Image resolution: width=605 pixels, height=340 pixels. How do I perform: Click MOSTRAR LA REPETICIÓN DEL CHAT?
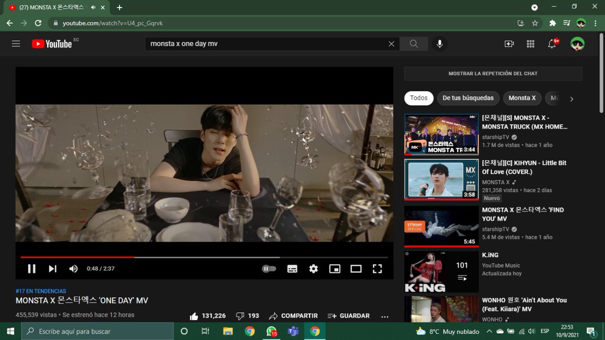coord(493,74)
